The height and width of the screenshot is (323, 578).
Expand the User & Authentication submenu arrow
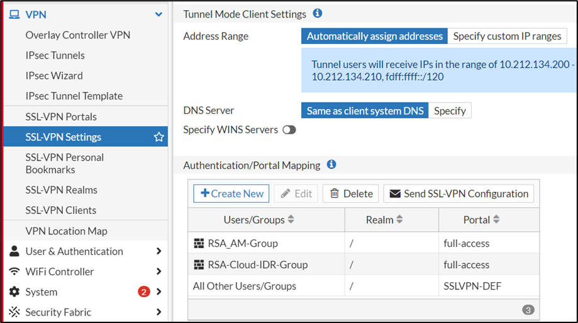[158, 251]
